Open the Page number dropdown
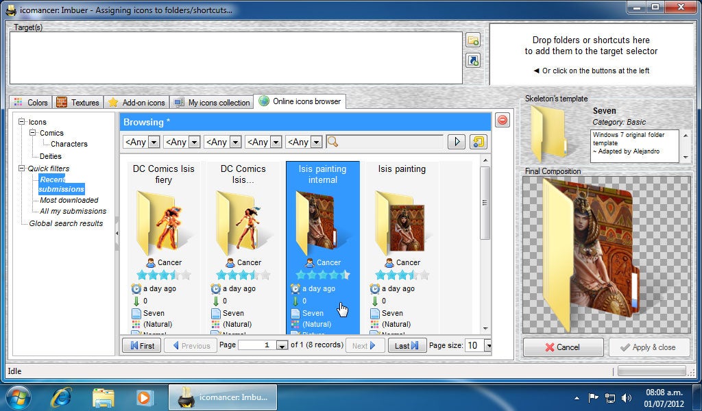 [282, 346]
